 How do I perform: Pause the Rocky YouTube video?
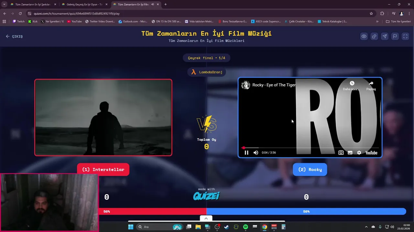(x=246, y=153)
